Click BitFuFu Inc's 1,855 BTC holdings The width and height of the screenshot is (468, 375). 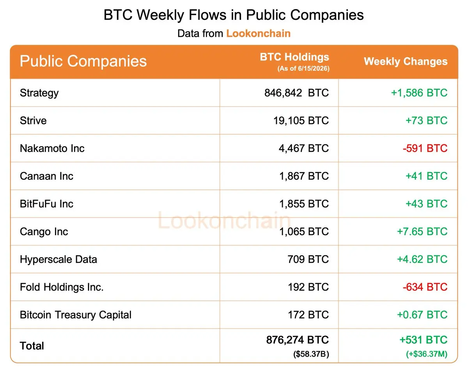coord(304,204)
